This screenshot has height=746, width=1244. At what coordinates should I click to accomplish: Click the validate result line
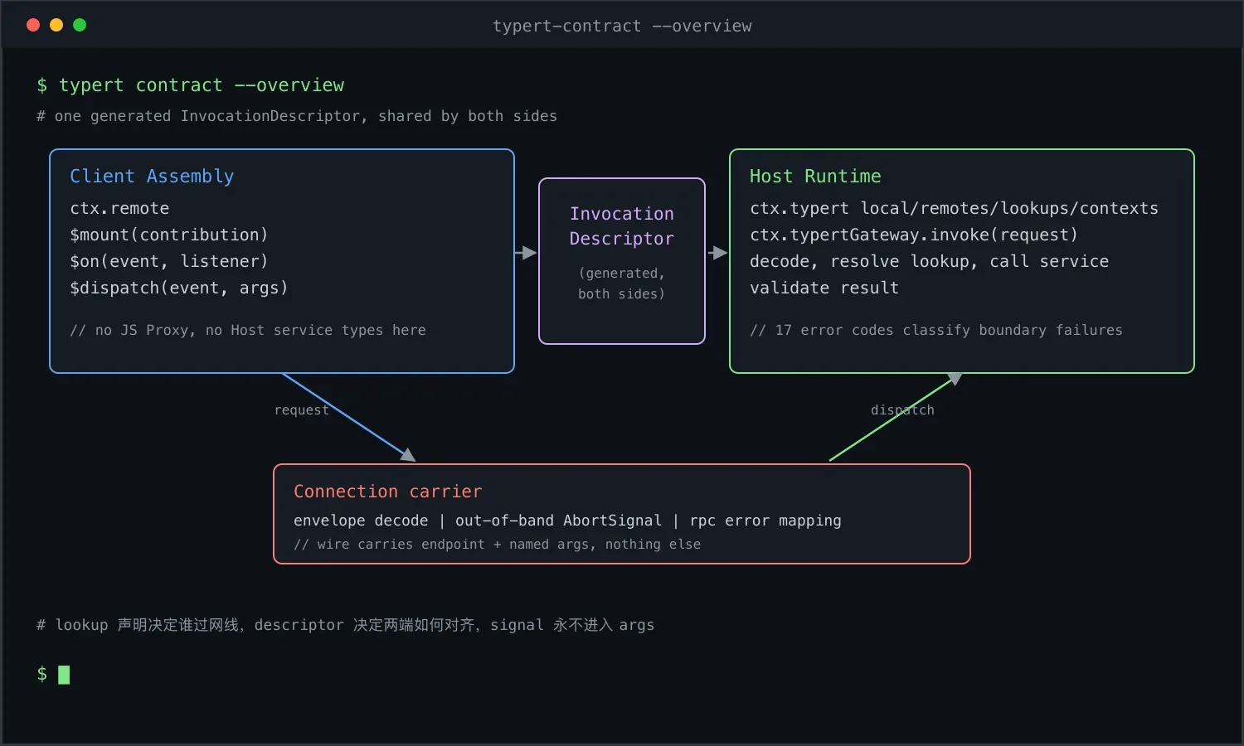click(x=824, y=288)
